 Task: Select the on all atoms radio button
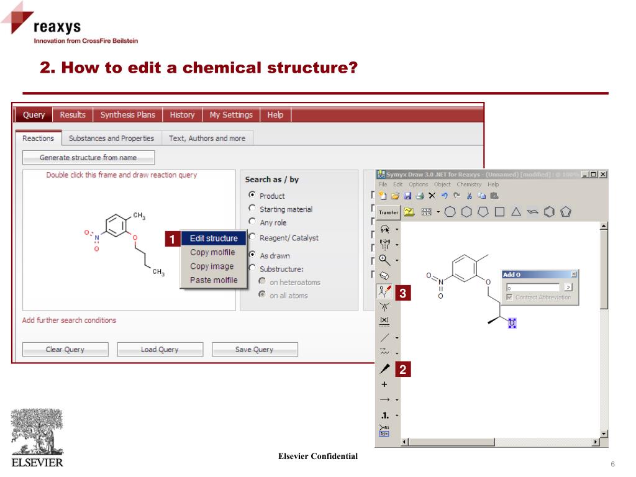click(262, 294)
